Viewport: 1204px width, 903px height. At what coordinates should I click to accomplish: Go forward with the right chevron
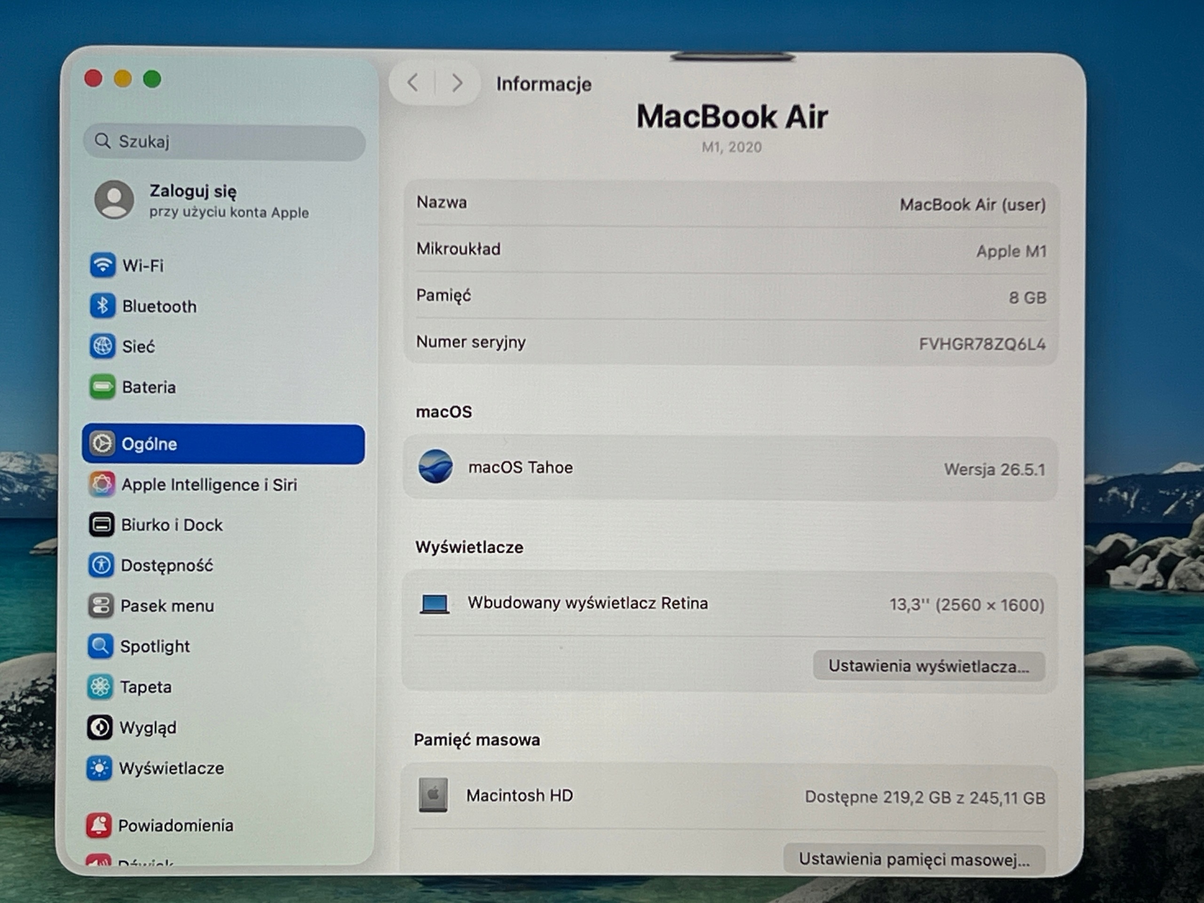(x=457, y=83)
